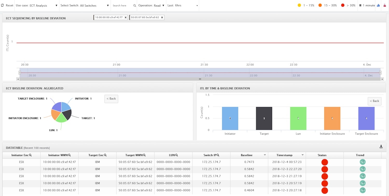Pause the 1 minute auto-refresh
Image resolution: width=389 pixels, height=196 pixels.
click(360, 5)
